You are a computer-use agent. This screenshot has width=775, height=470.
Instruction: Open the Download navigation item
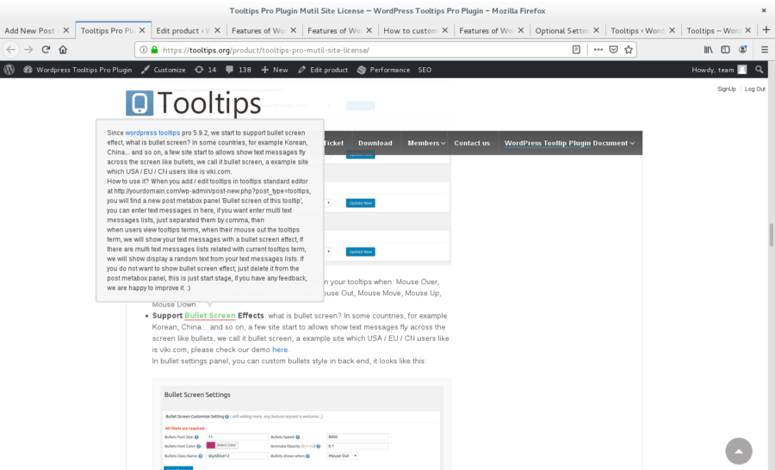click(x=375, y=143)
